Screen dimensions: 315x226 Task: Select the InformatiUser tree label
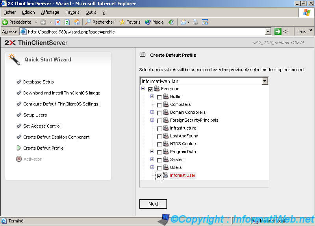click(183, 175)
